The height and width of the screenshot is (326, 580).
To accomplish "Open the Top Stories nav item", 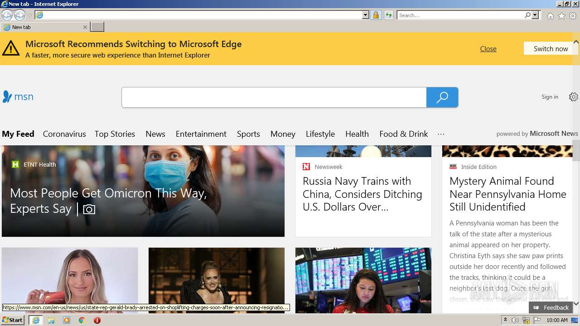I will (115, 134).
